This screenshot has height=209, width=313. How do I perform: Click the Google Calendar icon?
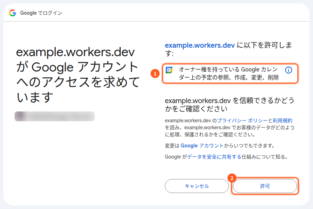tap(169, 70)
